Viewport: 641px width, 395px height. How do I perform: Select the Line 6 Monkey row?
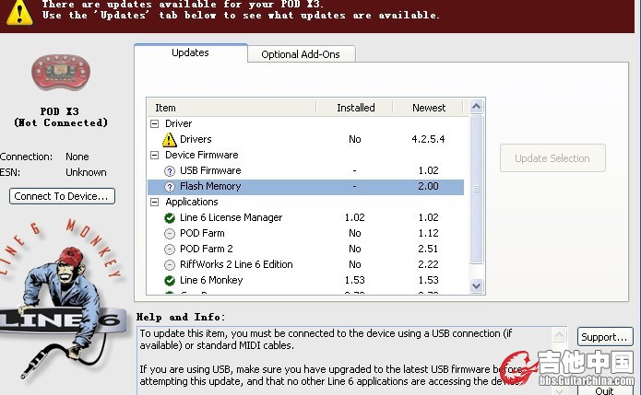pyautogui.click(x=306, y=281)
